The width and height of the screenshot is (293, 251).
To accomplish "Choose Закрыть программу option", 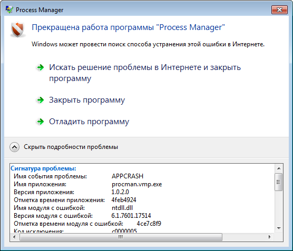I will pos(87,100).
